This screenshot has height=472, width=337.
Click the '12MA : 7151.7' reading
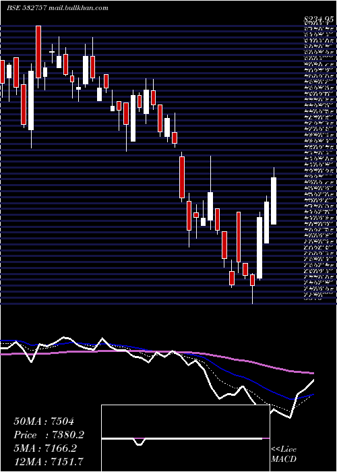pos(49,461)
